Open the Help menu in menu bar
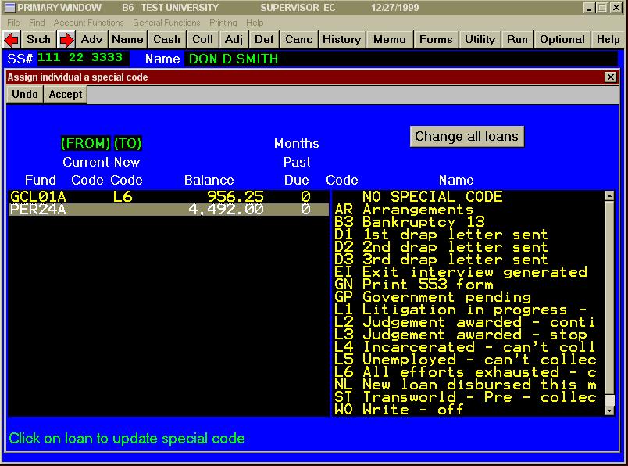This screenshot has width=628, height=466. pos(255,23)
